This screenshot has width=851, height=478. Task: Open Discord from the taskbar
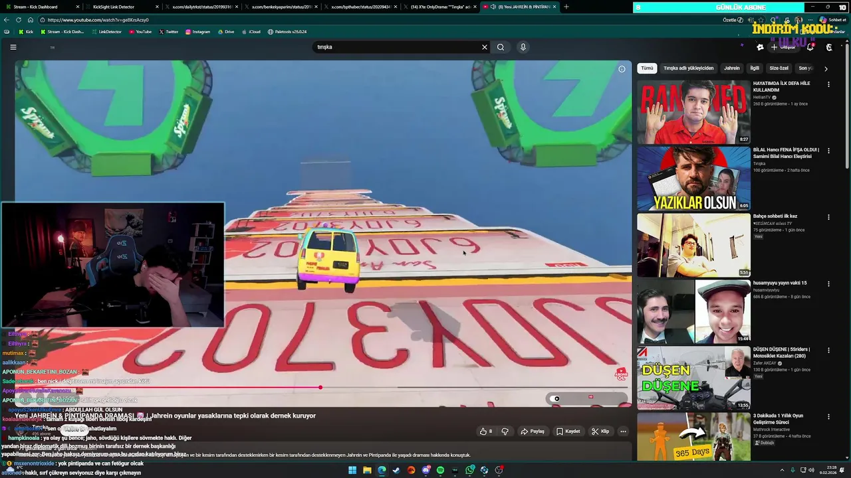(425, 470)
